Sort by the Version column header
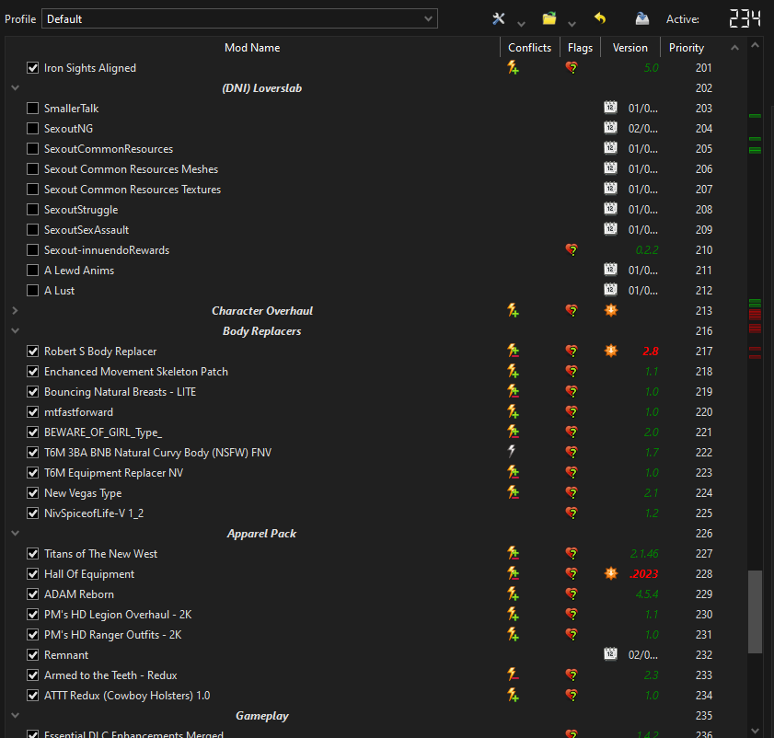The height and width of the screenshot is (738, 774). point(630,47)
